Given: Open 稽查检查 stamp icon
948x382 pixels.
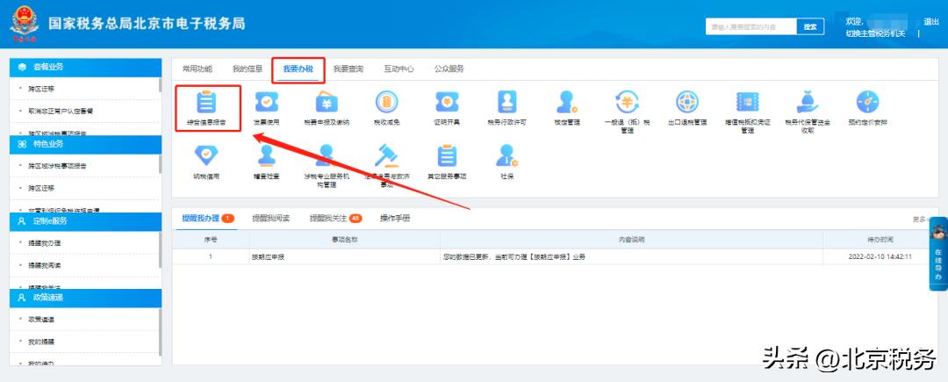Looking at the screenshot, I should (266, 156).
